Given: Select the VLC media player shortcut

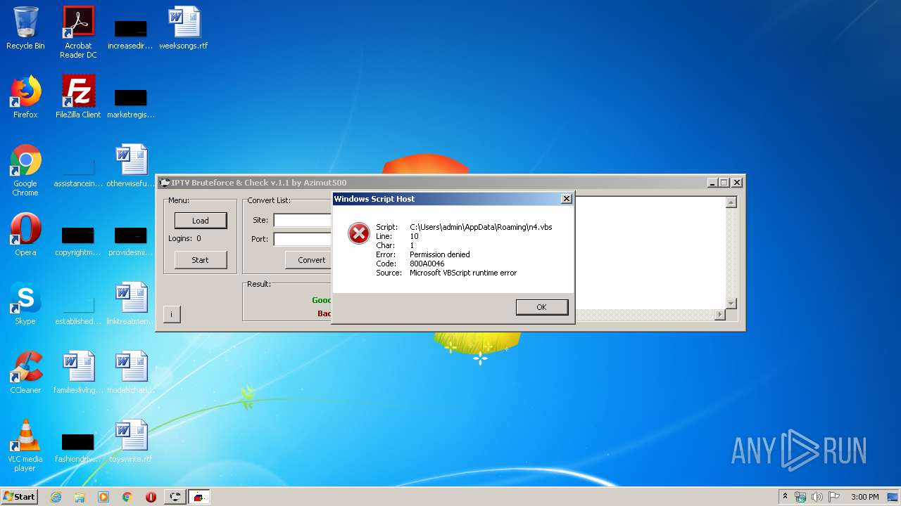Looking at the screenshot, I should (25, 446).
